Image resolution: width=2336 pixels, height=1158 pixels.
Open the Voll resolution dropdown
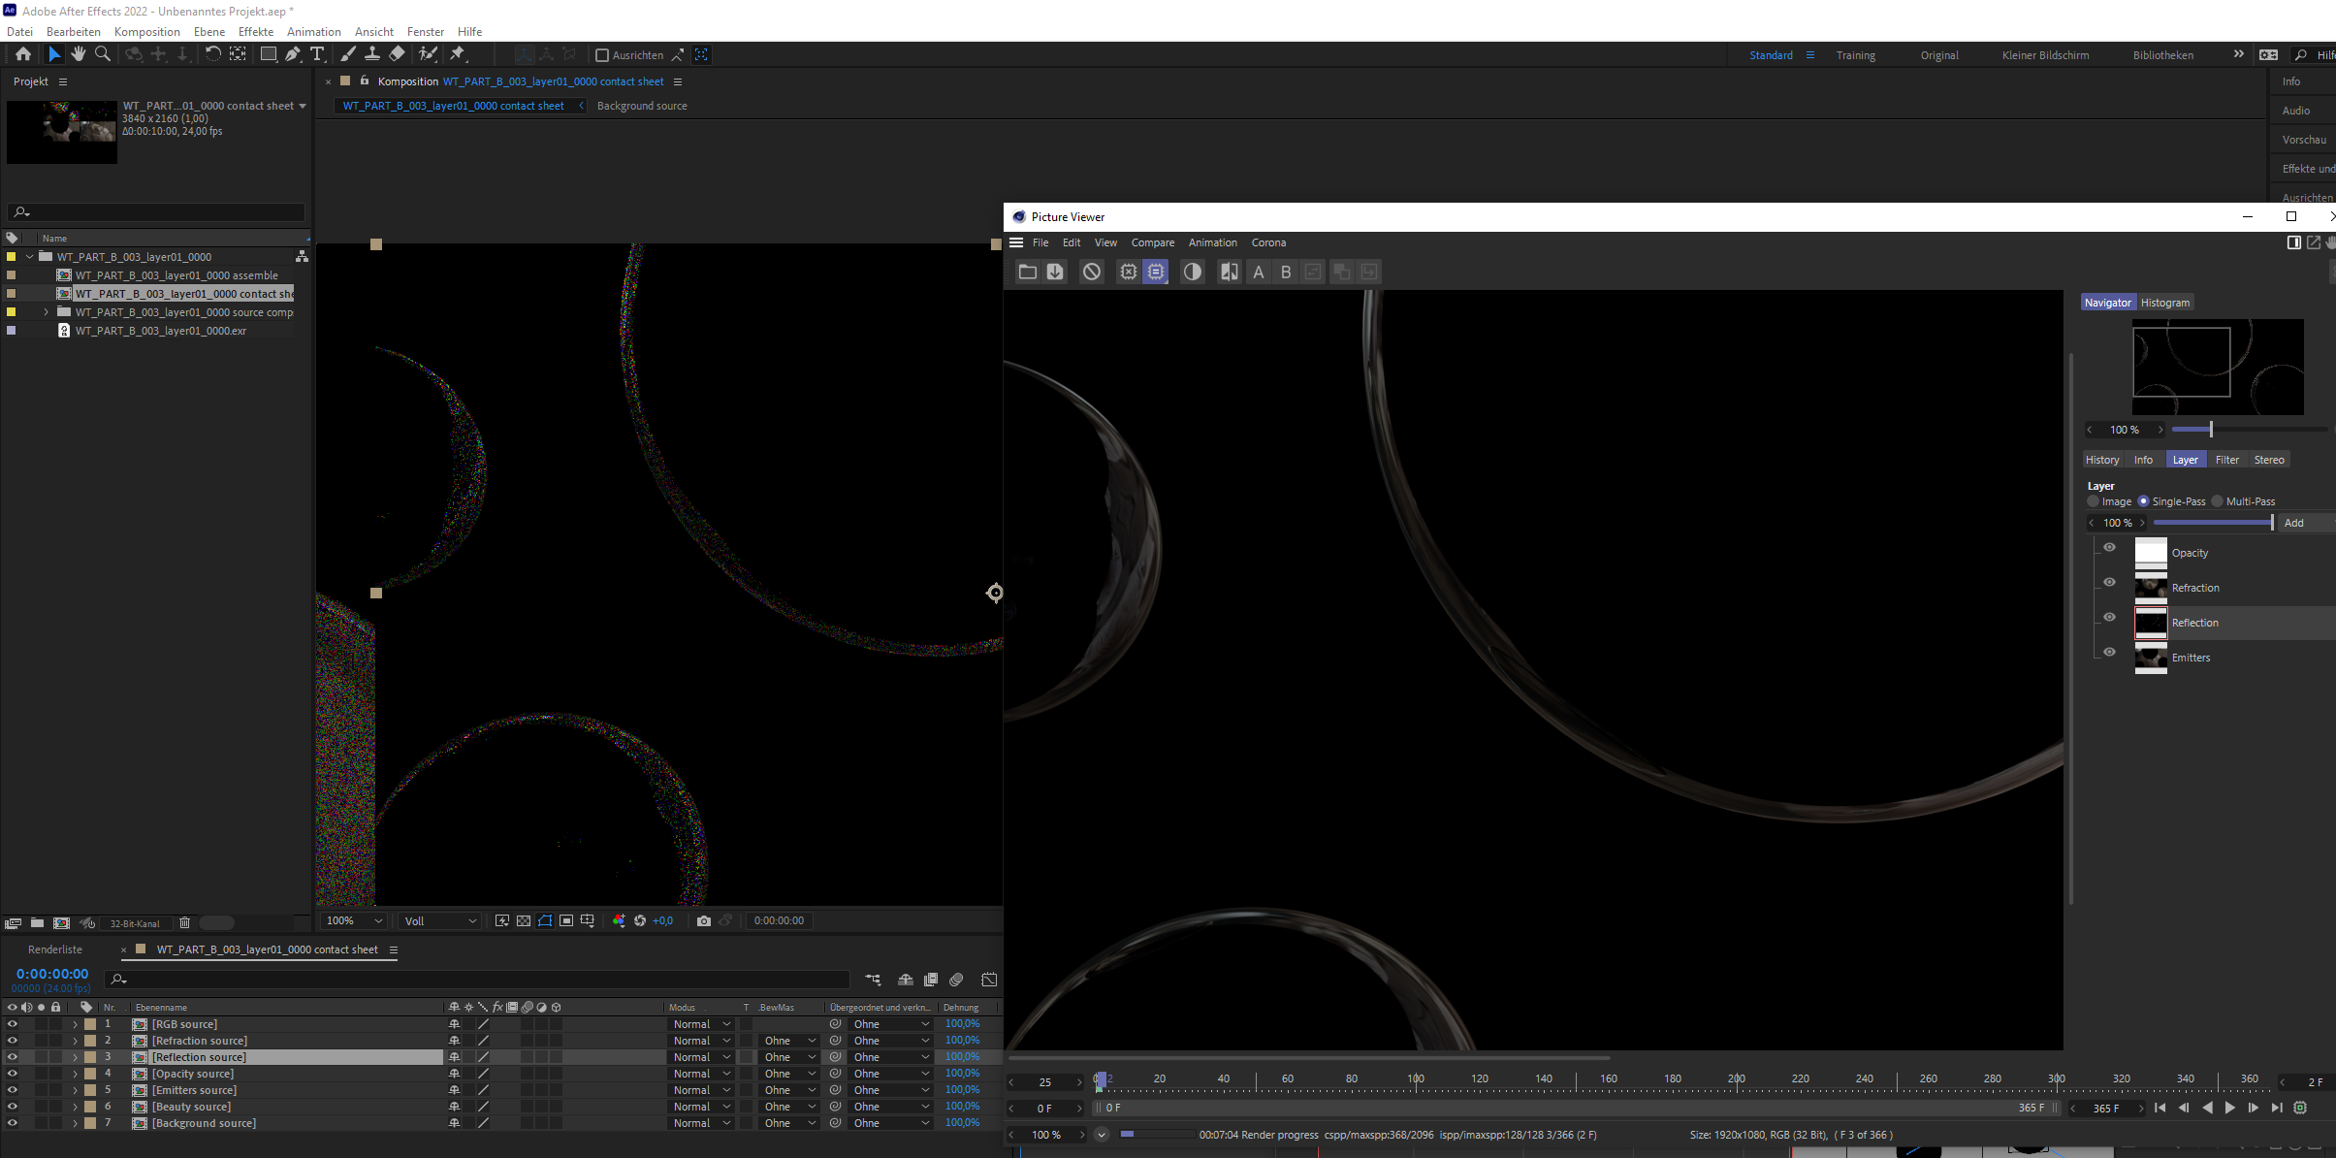point(441,920)
